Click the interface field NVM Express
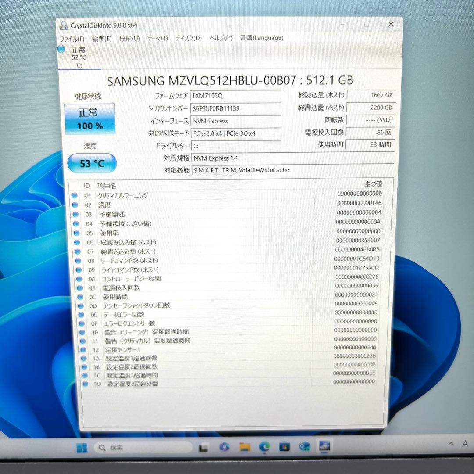The height and width of the screenshot is (474, 474). (236, 121)
